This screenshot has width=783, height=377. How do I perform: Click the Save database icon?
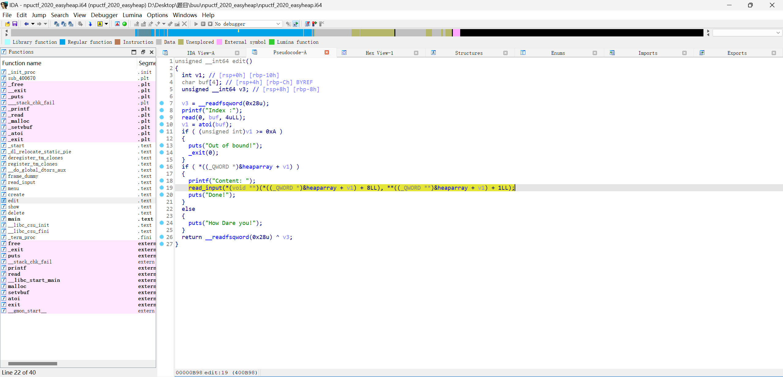coord(15,24)
